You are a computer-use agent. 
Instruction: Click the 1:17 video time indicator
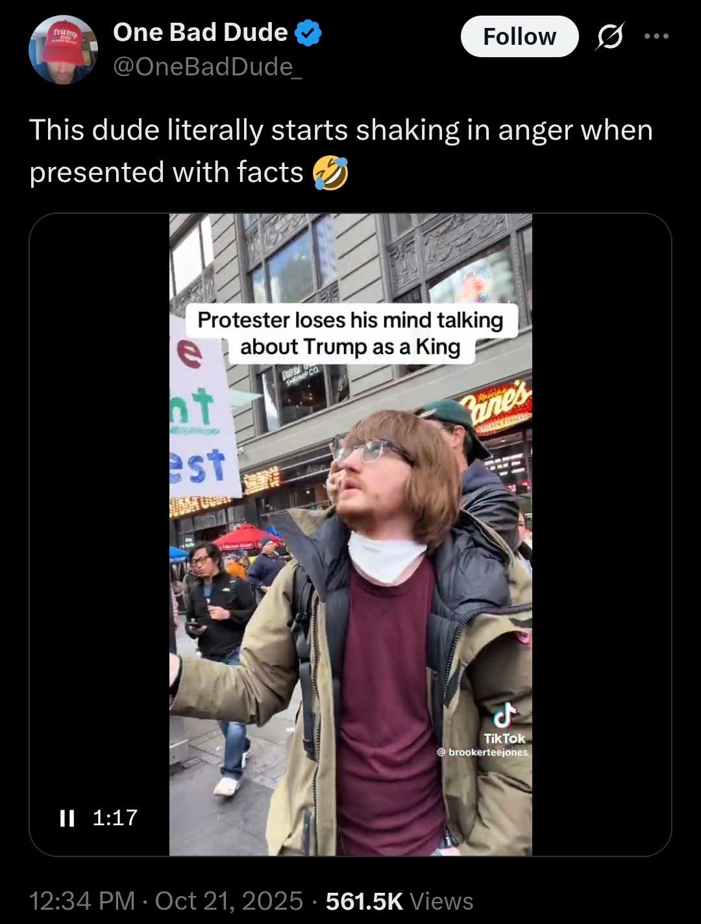pyautogui.click(x=115, y=817)
